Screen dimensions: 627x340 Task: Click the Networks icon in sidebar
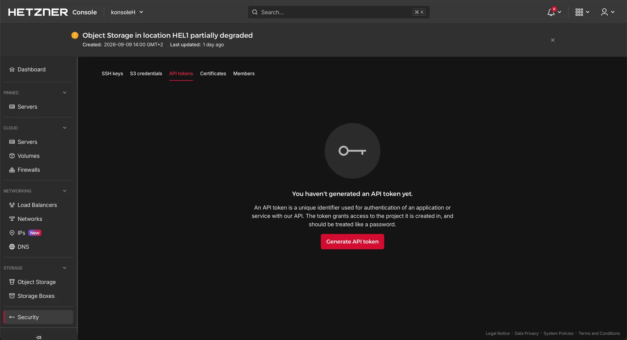12,219
